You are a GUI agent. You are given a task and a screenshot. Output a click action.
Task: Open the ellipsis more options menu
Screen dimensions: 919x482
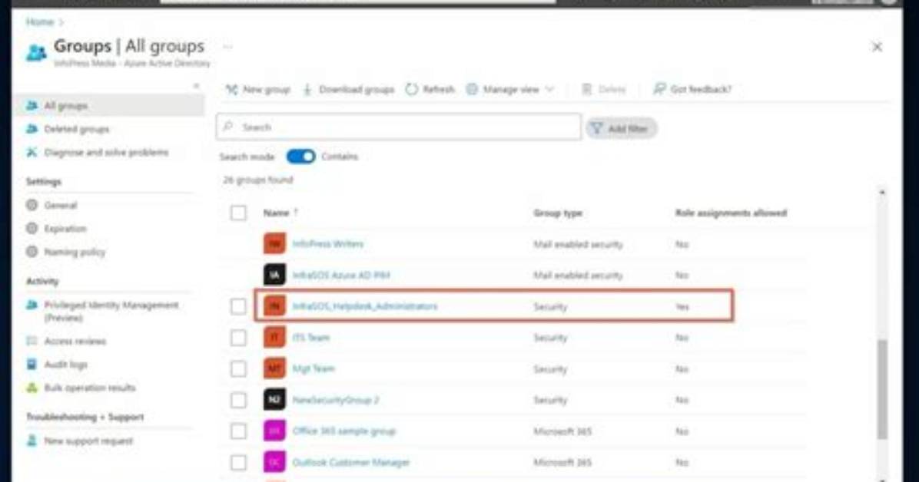point(228,46)
